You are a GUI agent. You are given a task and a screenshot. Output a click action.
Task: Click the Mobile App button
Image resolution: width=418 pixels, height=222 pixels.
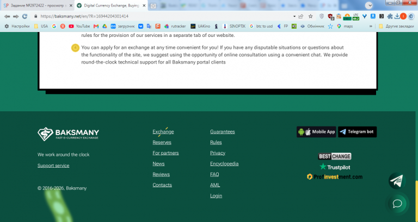316,132
